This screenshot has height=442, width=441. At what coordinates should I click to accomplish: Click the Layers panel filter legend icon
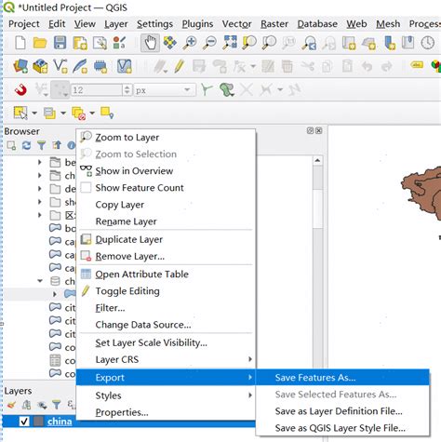coord(56,405)
